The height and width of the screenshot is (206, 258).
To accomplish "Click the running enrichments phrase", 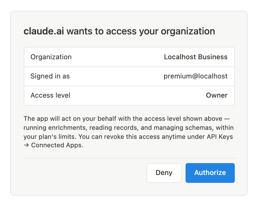I will 55,128.
